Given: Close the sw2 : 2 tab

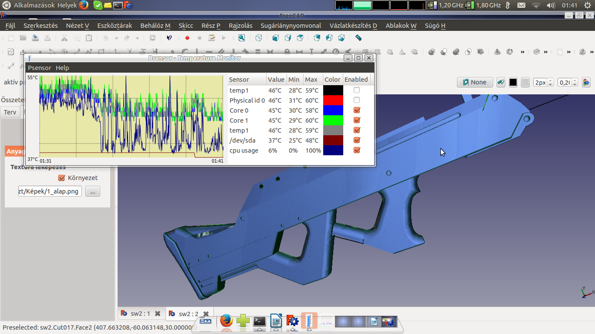Looking at the screenshot, I should pyautogui.click(x=206, y=314).
